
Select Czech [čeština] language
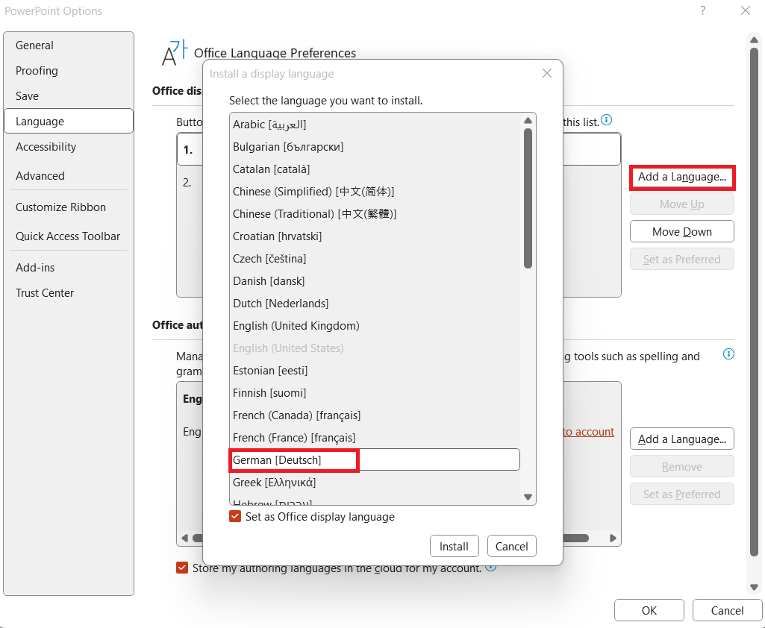tap(375, 259)
